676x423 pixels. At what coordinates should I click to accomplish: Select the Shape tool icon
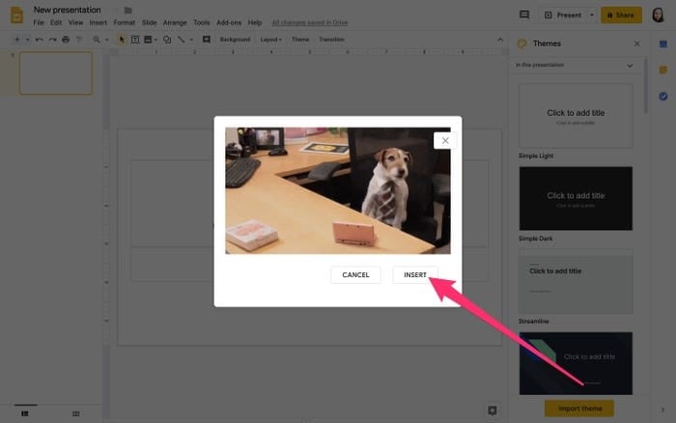coord(167,40)
